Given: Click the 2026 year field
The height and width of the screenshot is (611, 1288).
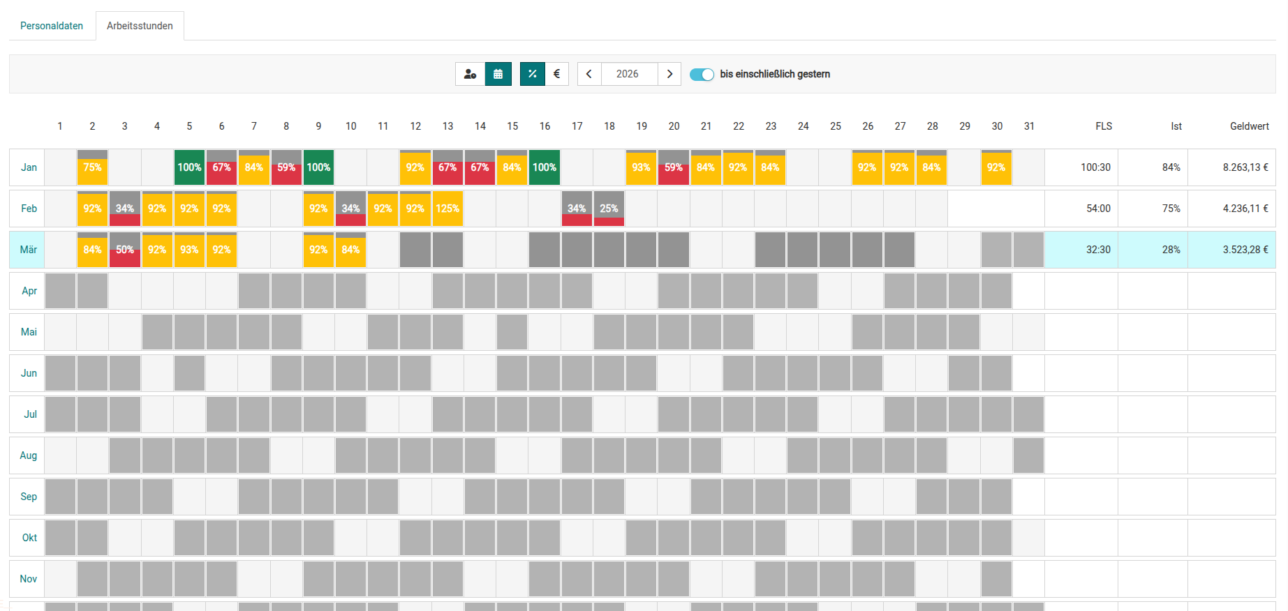Looking at the screenshot, I should click(x=628, y=74).
